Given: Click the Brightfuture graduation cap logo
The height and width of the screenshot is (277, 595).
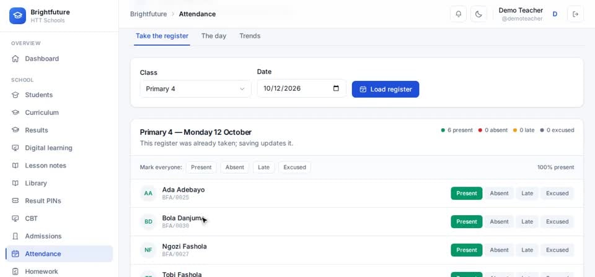Looking at the screenshot, I should click(x=17, y=16).
